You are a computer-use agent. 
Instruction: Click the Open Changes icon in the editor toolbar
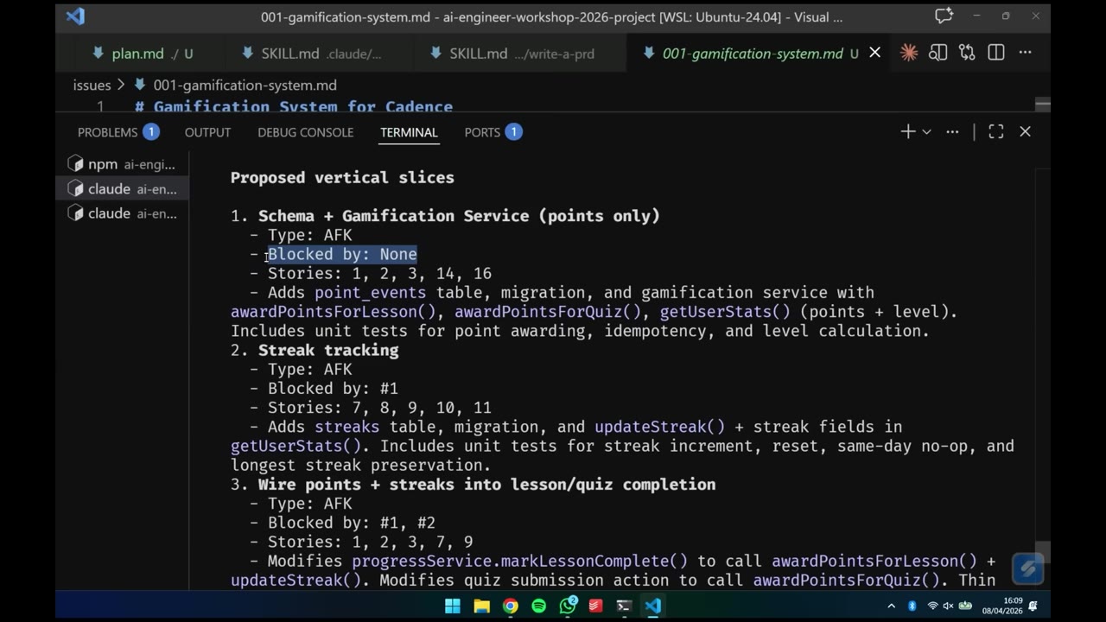pyautogui.click(x=967, y=53)
